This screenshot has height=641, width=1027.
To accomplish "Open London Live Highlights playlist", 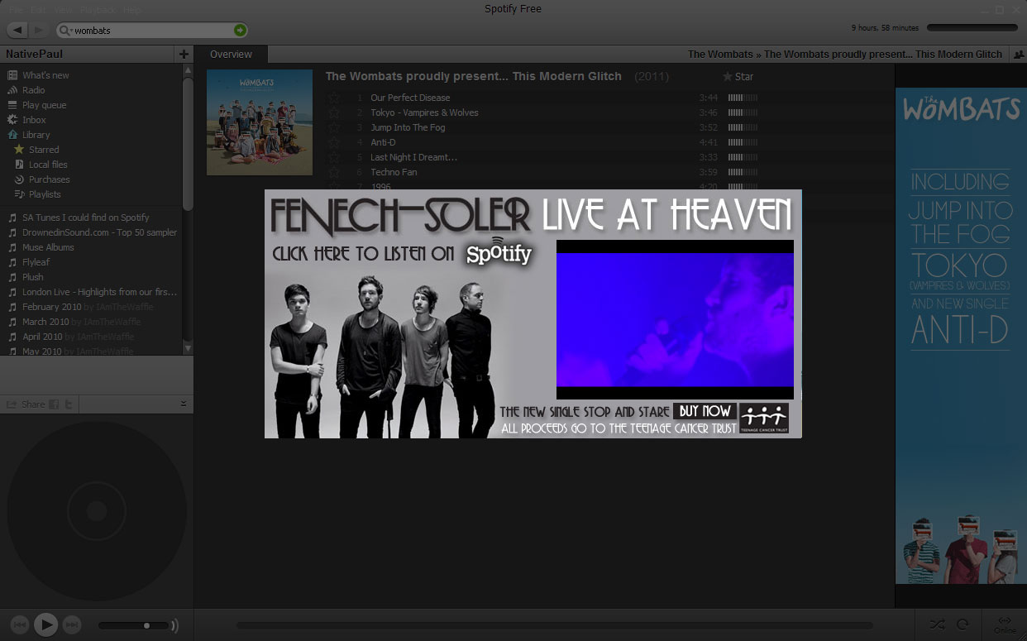I will pos(99,292).
